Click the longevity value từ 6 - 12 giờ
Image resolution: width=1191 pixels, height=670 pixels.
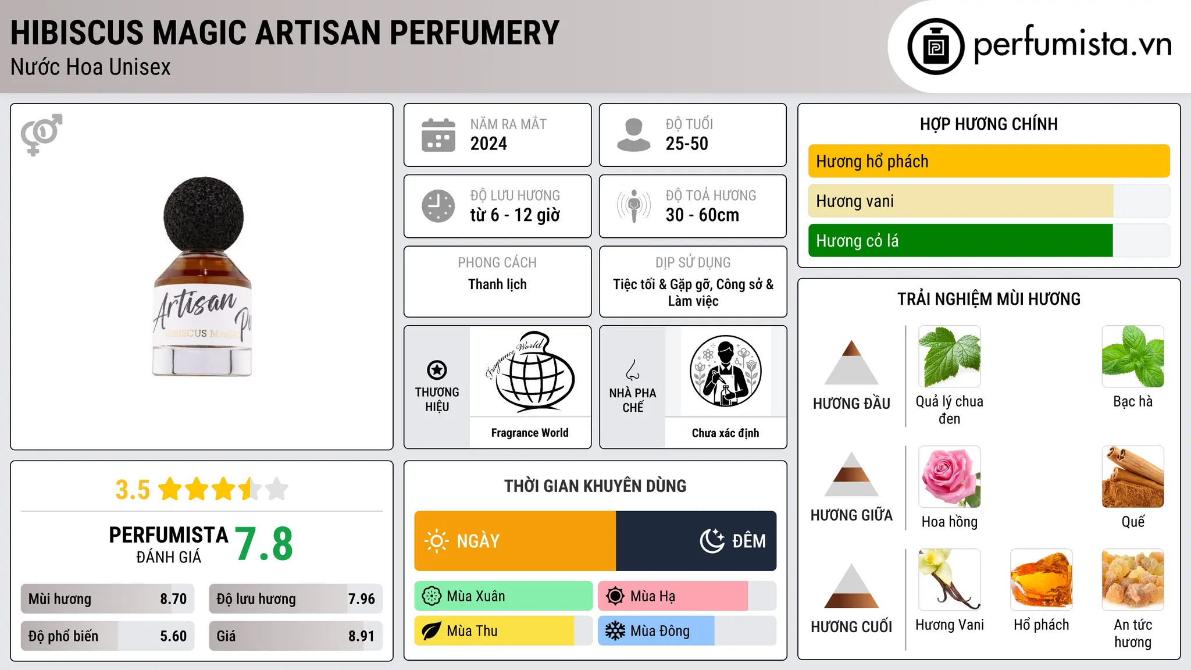(x=515, y=215)
